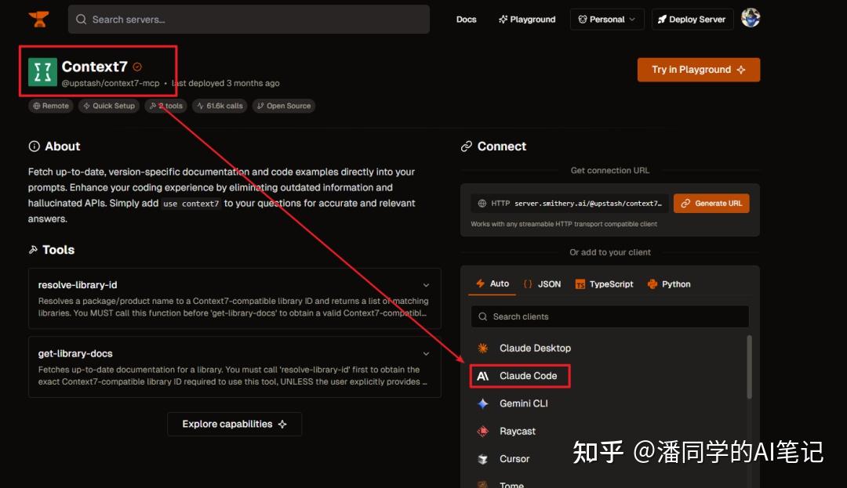
Task: Click resolve-library-id tool name
Action: coord(78,284)
